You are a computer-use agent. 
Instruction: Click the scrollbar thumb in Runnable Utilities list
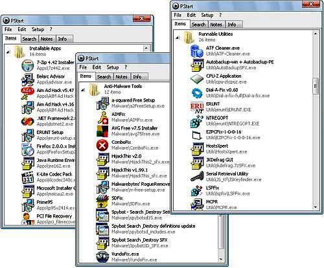[316, 86]
